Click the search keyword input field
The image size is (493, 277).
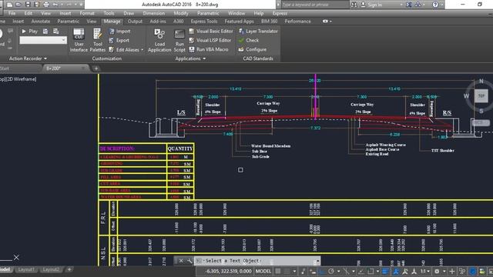(x=314, y=5)
